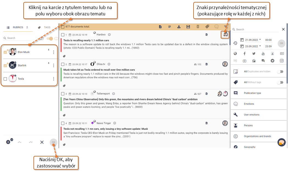
Task: Save selection using the floppy disk icon
Action: (x=188, y=27)
